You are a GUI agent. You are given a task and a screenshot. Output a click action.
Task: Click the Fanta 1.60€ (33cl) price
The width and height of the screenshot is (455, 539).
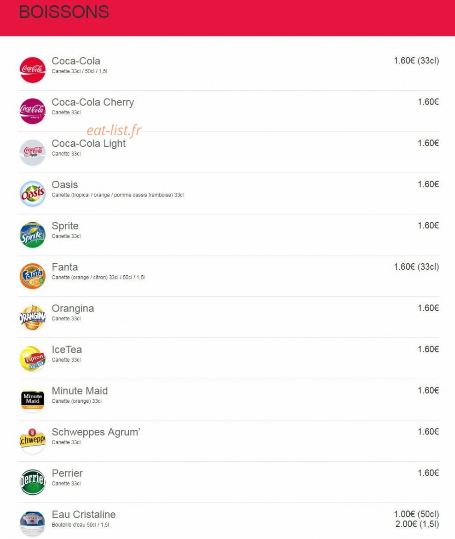[416, 267]
